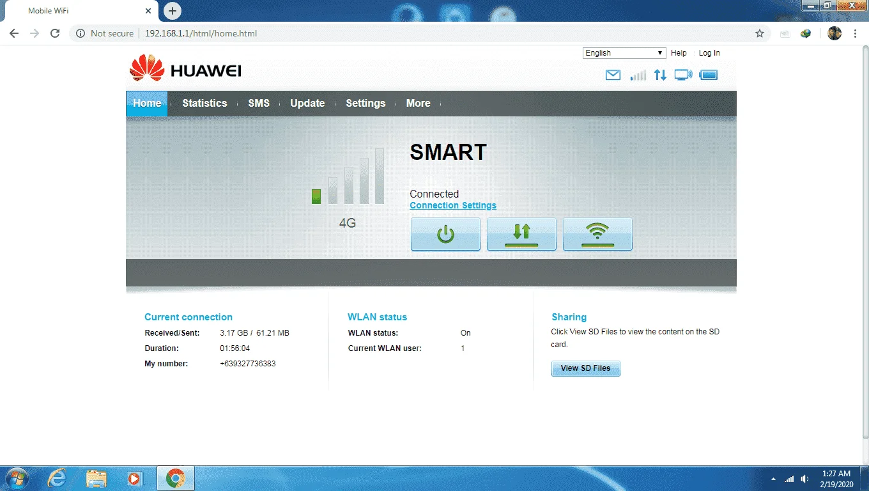This screenshot has width=869, height=491.
Task: Click the browser forward arrow
Action: pos(35,33)
